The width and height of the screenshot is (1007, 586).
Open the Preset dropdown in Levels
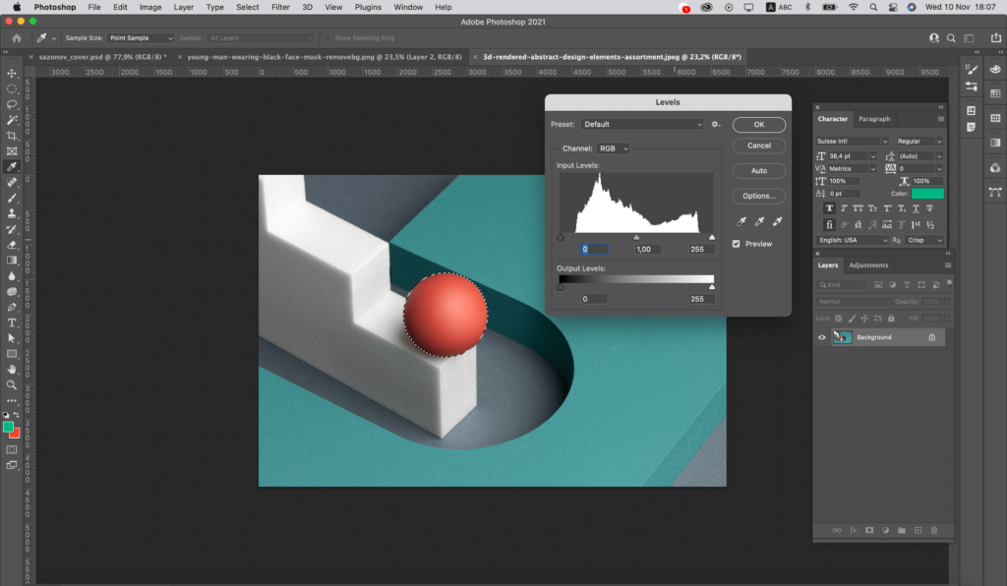tap(642, 125)
